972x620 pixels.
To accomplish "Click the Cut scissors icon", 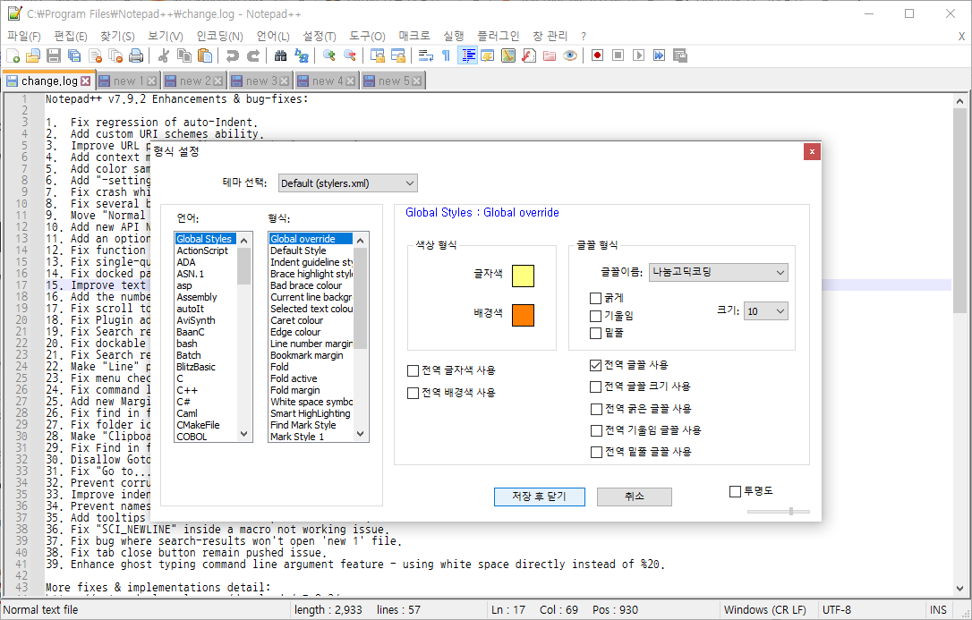I will click(x=164, y=55).
